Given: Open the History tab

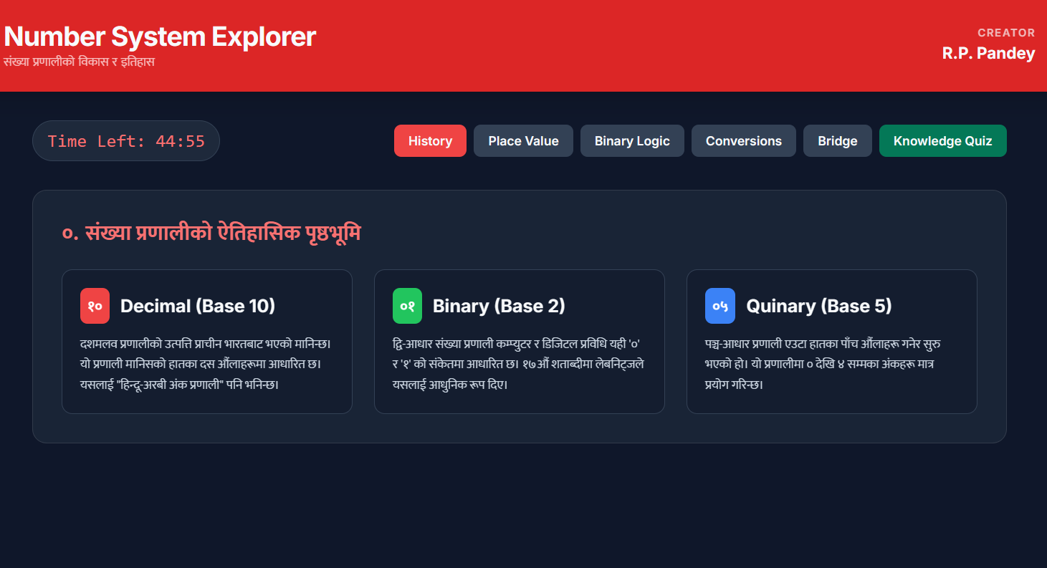Looking at the screenshot, I should coord(430,141).
